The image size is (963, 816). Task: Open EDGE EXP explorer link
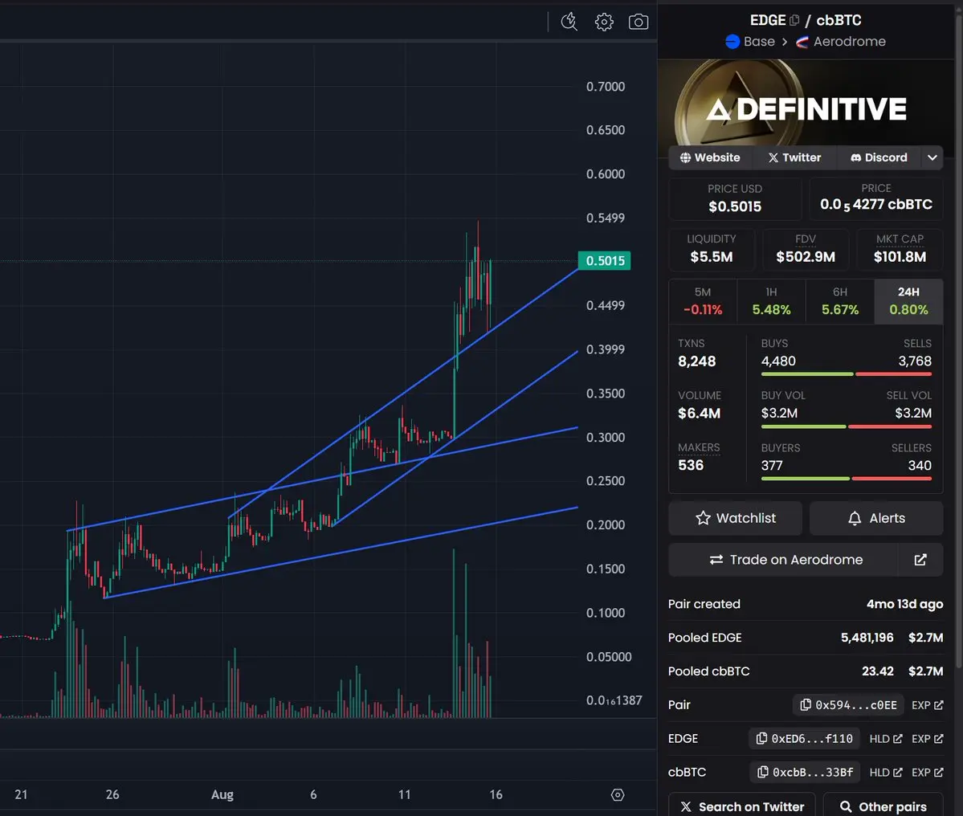click(x=928, y=739)
